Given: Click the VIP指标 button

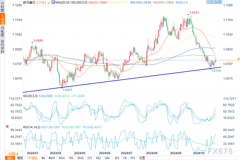Looking at the screenshot, I should click(x=32, y=158).
